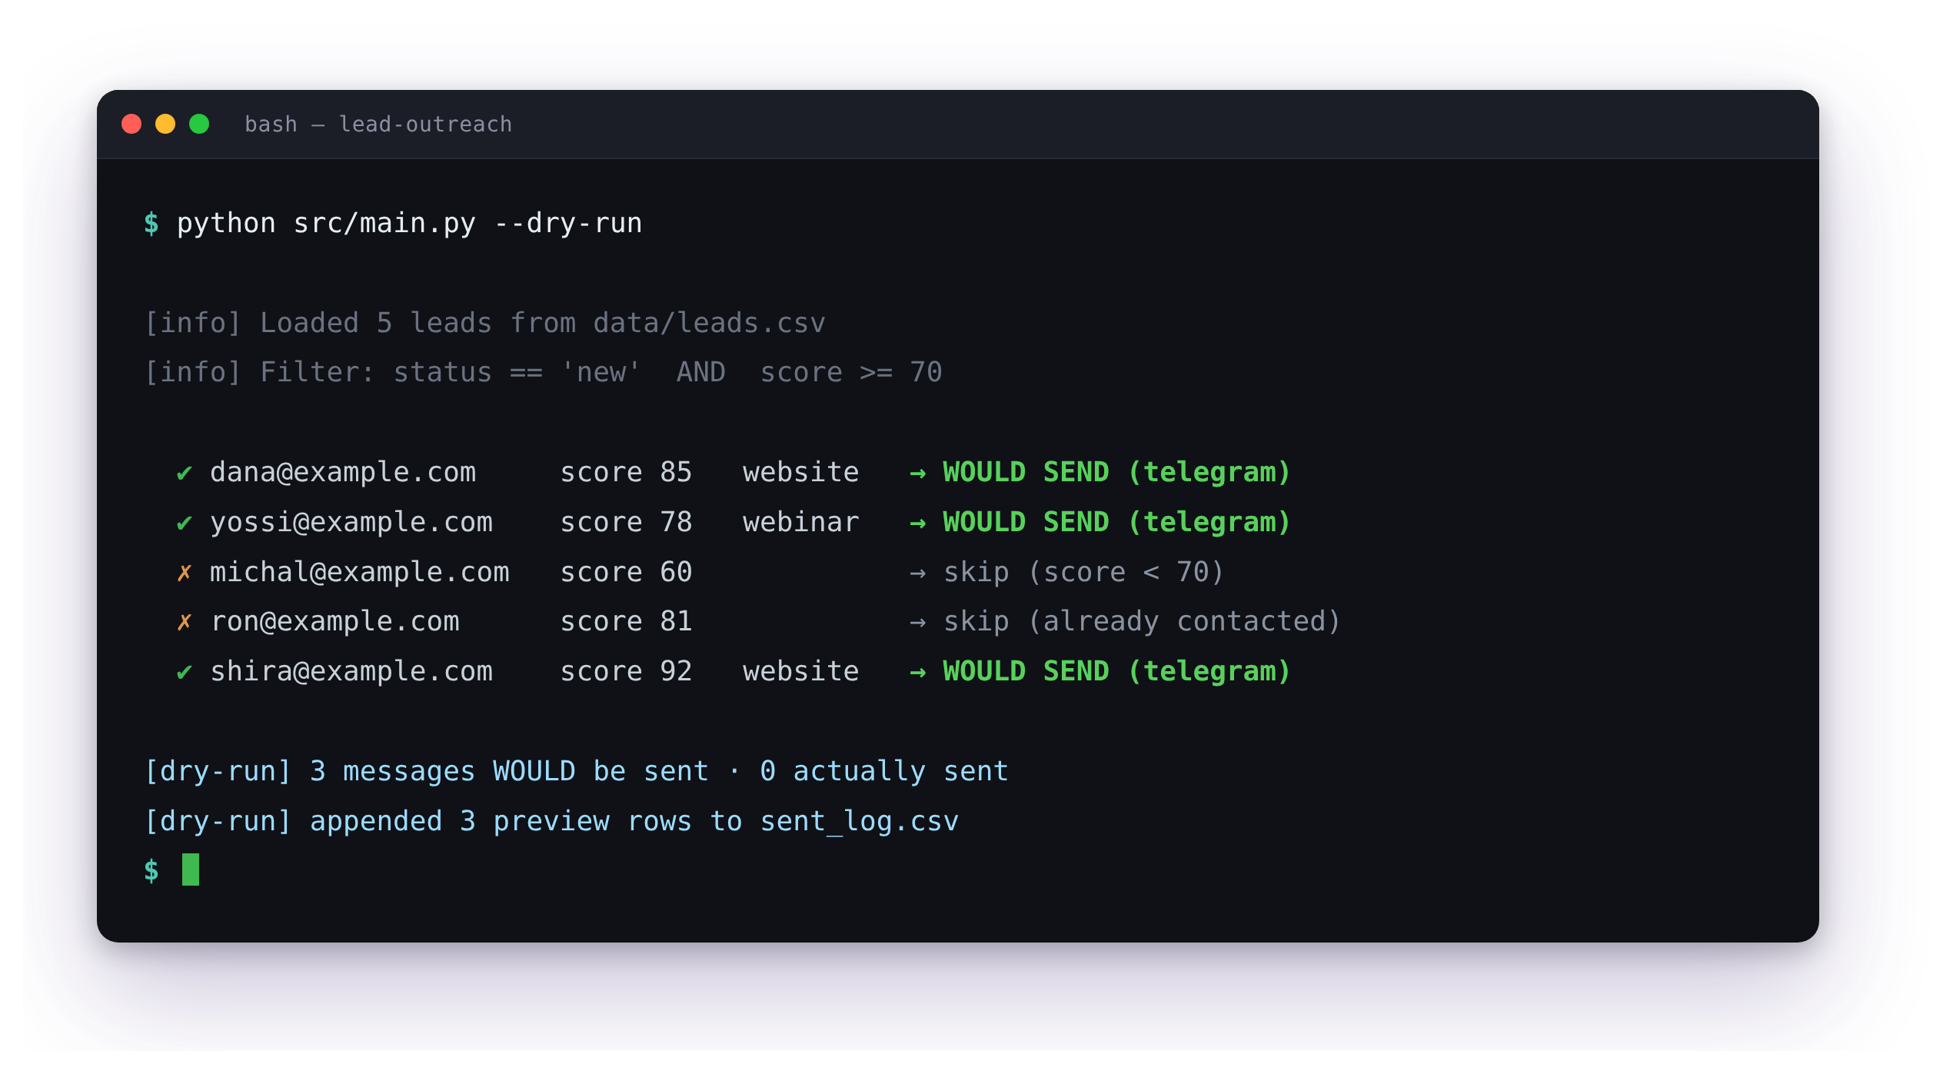
Task: Click the gray arrow before skip (already contacted)
Action: pyautogui.click(x=917, y=622)
